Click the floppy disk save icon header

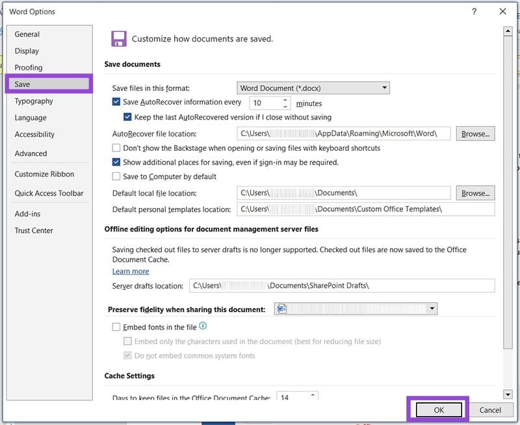[119, 38]
